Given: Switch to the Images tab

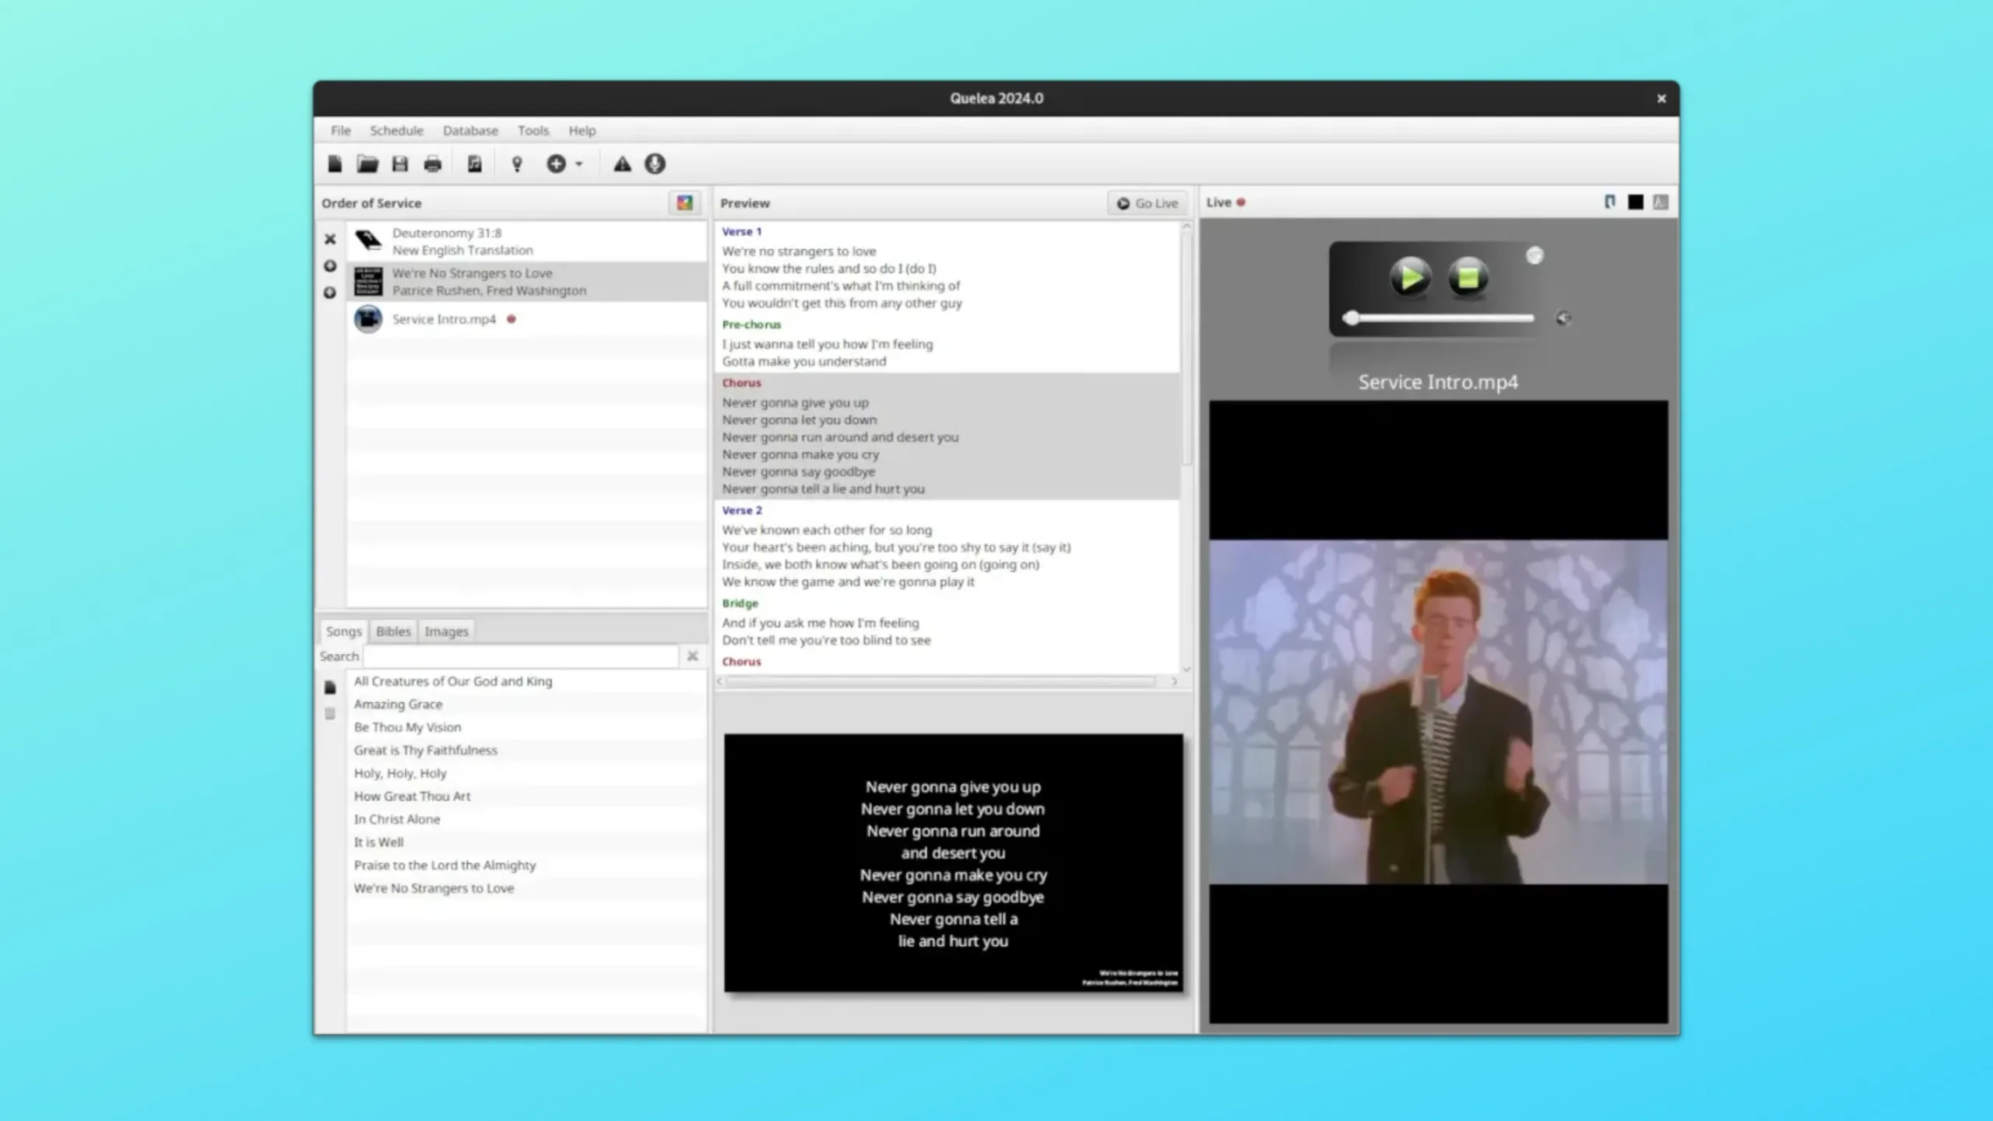Looking at the screenshot, I should (446, 631).
